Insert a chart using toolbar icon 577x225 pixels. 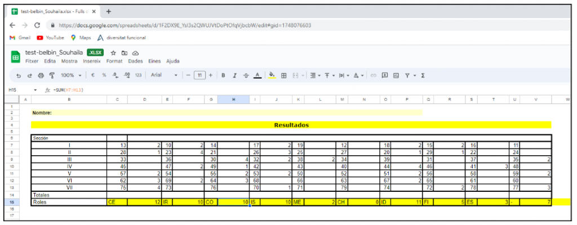396,75
